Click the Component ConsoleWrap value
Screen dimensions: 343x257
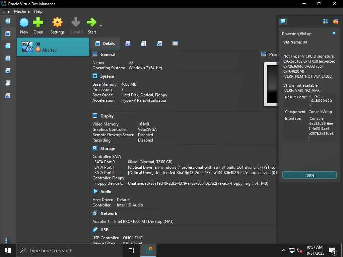[x=320, y=112]
